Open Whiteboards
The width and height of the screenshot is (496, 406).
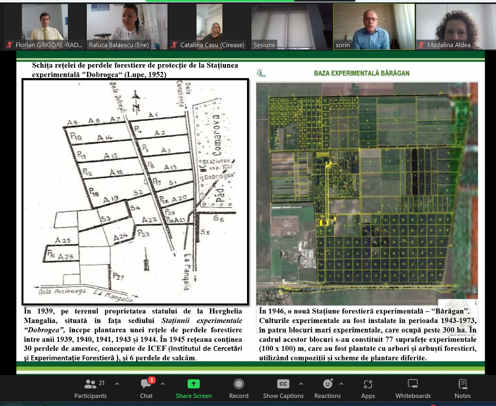click(x=413, y=389)
